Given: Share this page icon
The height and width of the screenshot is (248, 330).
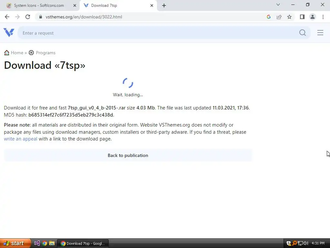Looking at the screenshot, I should [x=279, y=17].
